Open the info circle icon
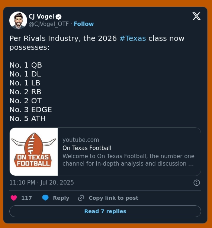Screen dimensions: 212x228 click(x=197, y=183)
